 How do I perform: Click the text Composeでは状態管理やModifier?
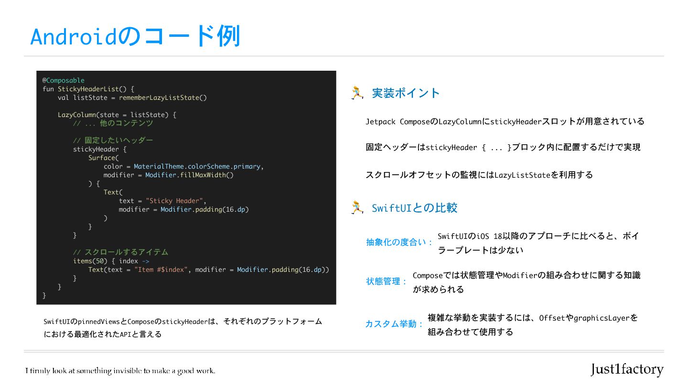(x=527, y=282)
